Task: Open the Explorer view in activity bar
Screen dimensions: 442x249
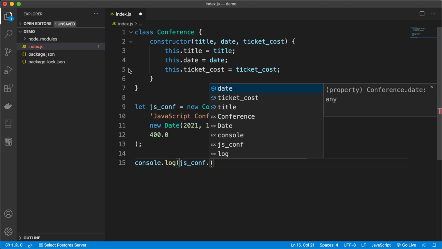Action: 8,16
